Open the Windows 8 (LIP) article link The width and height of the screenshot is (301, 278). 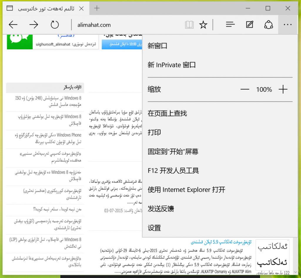[x=45, y=243]
